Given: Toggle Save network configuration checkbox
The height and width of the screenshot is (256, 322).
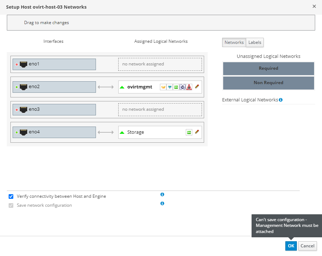Looking at the screenshot, I should tap(11, 205).
